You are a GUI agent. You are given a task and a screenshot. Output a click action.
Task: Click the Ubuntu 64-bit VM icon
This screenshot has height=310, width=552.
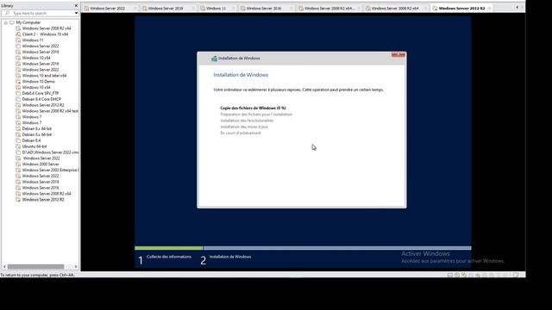(18, 146)
